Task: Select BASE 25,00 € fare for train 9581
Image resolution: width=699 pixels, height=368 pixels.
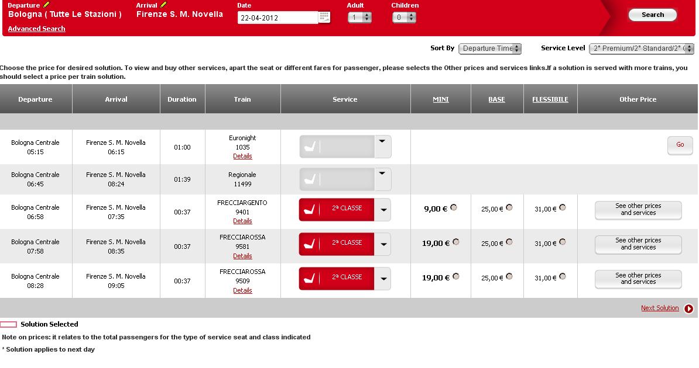Action: pyautogui.click(x=509, y=242)
